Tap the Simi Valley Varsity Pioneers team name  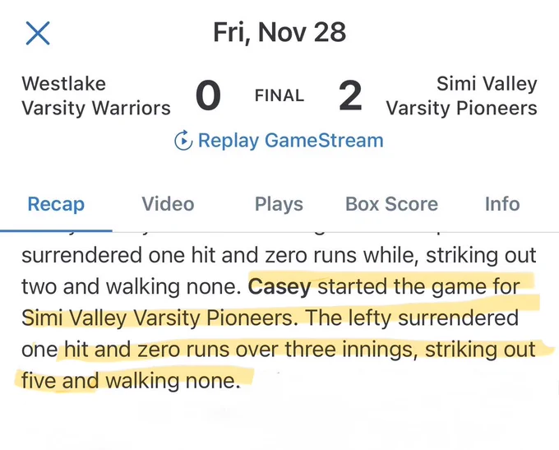[462, 96]
